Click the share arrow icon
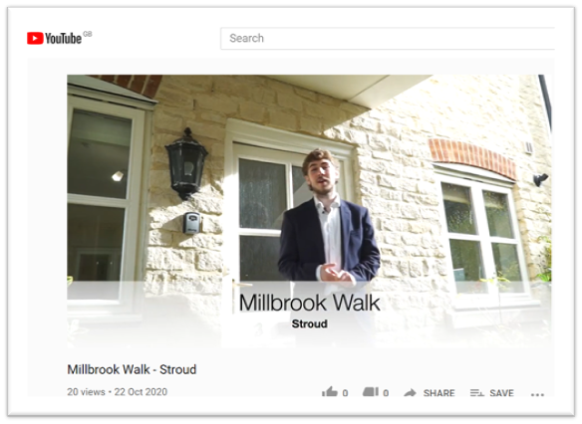Image resolution: width=582 pixels, height=424 pixels. [411, 392]
